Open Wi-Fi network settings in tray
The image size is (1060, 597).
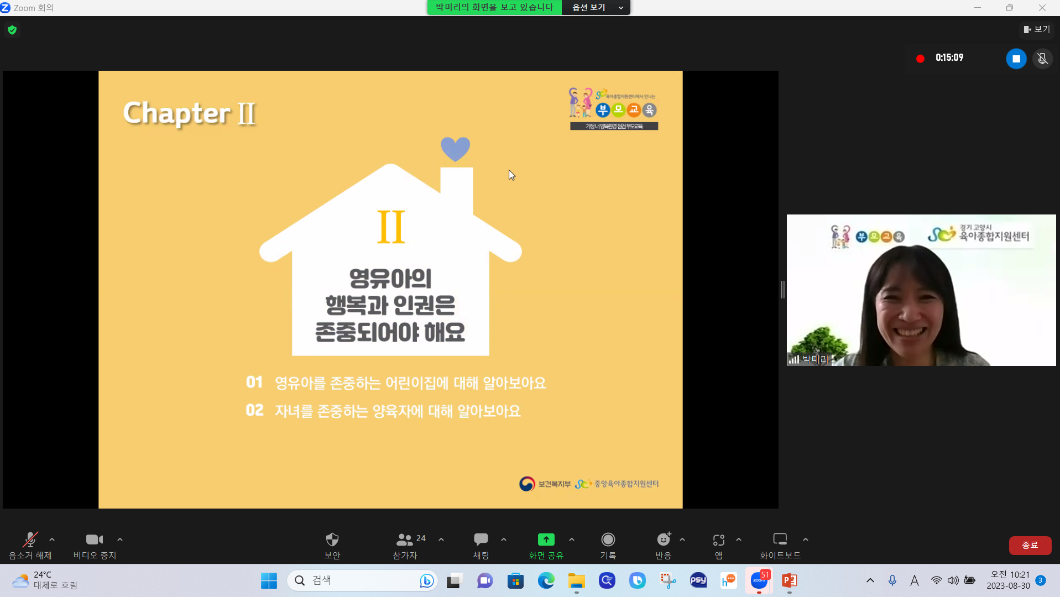pyautogui.click(x=936, y=580)
